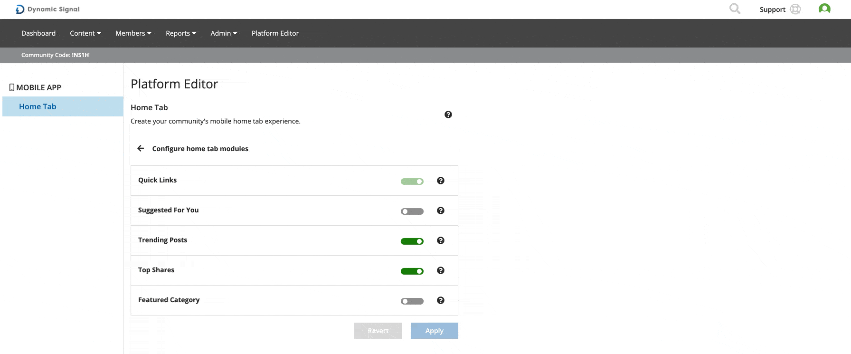The image size is (851, 354).
Task: Click the Support lifebuoy icon
Action: coord(795,9)
